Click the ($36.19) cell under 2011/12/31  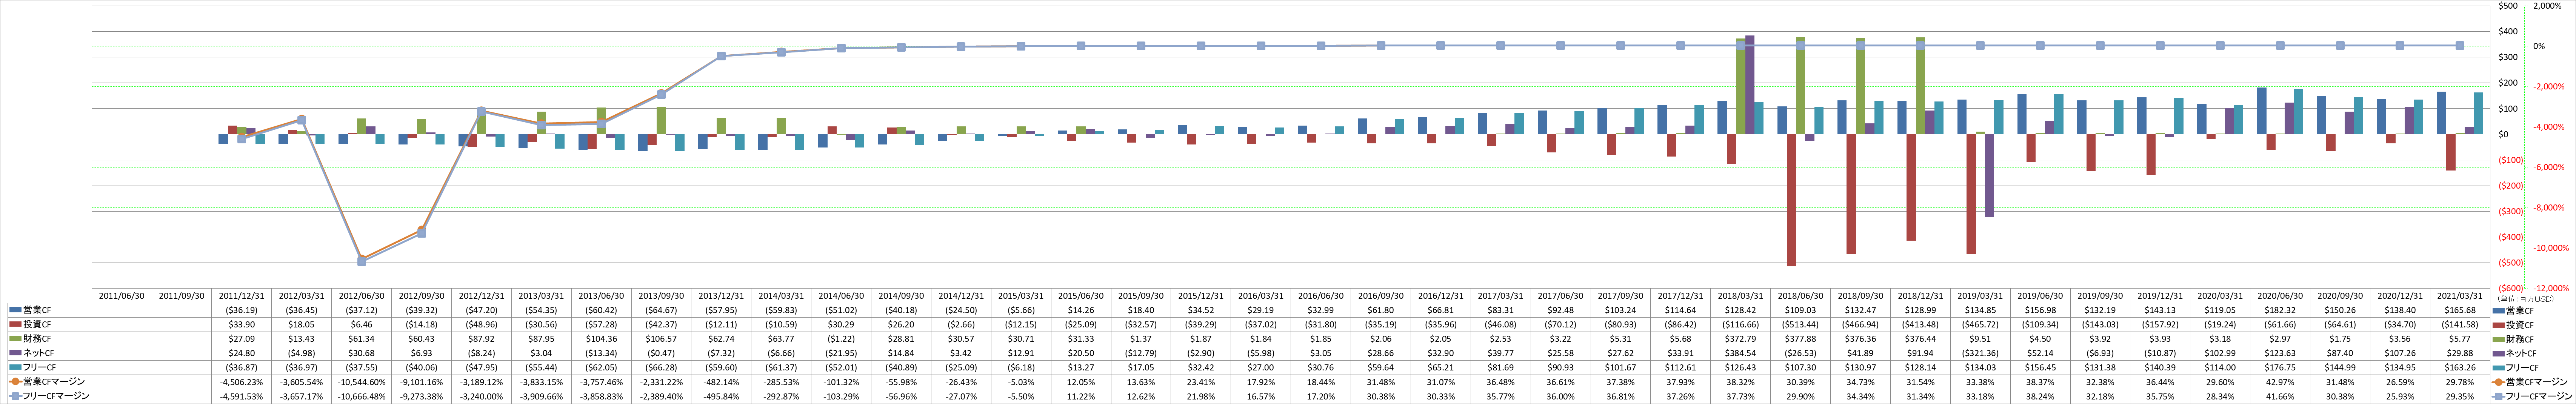coord(242,310)
